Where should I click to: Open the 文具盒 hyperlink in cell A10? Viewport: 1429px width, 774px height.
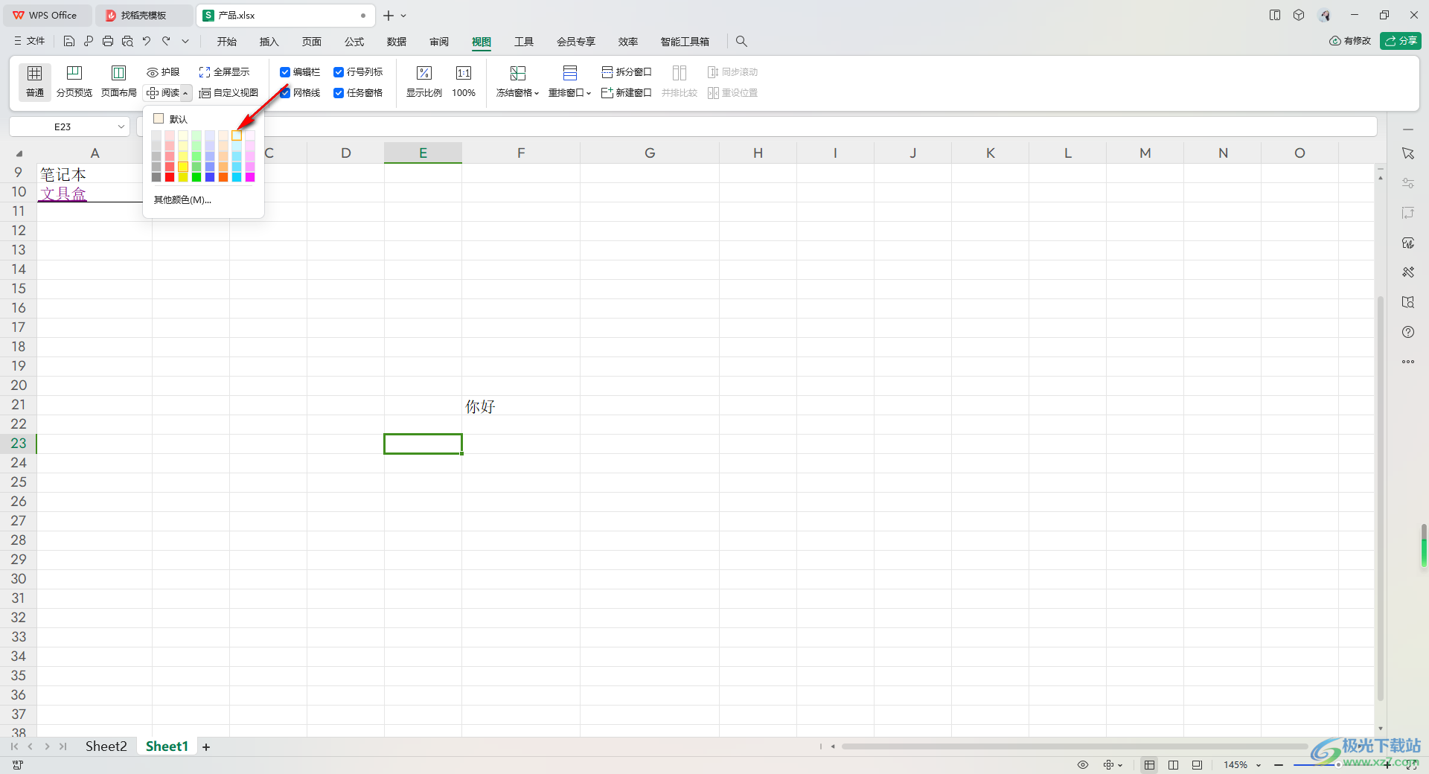tap(63, 193)
